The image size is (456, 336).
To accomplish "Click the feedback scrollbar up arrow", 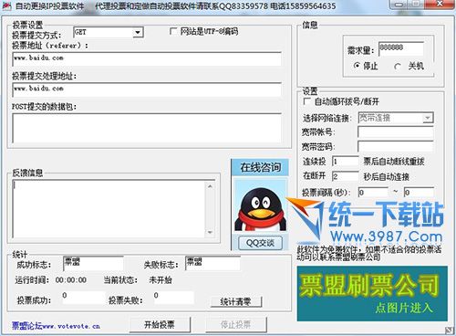I will pos(210,186).
